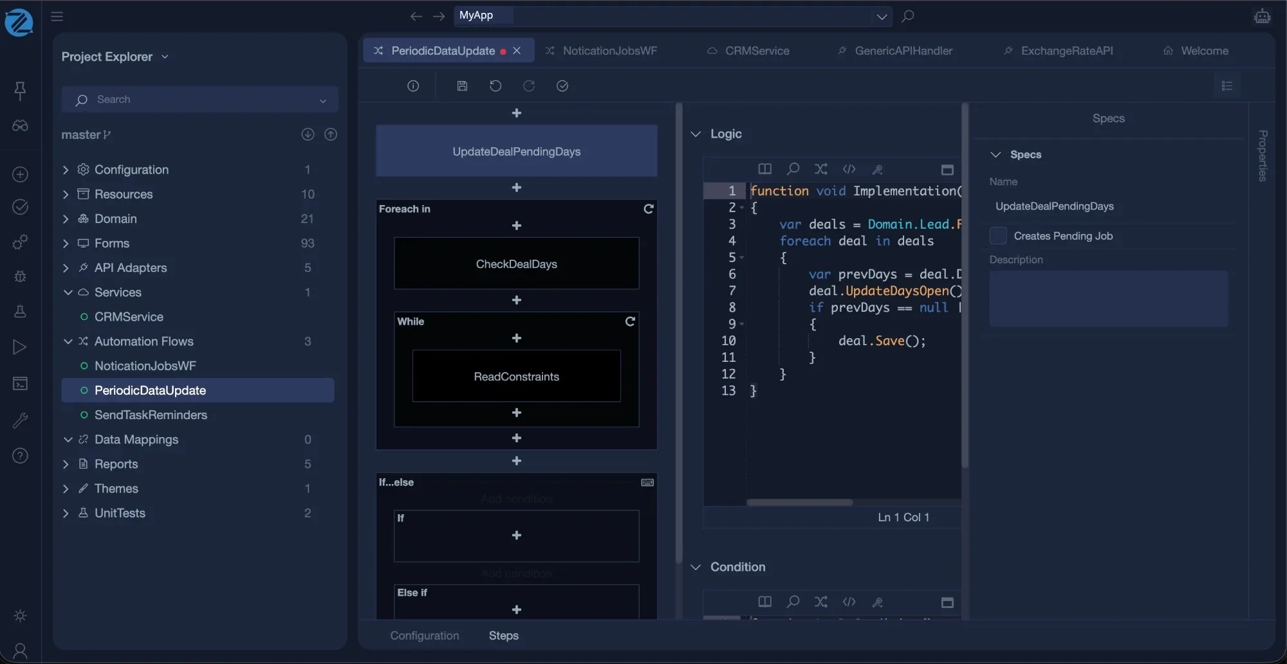Collapse the Logic section
Viewport: 1287px width, 664px height.
pos(696,134)
